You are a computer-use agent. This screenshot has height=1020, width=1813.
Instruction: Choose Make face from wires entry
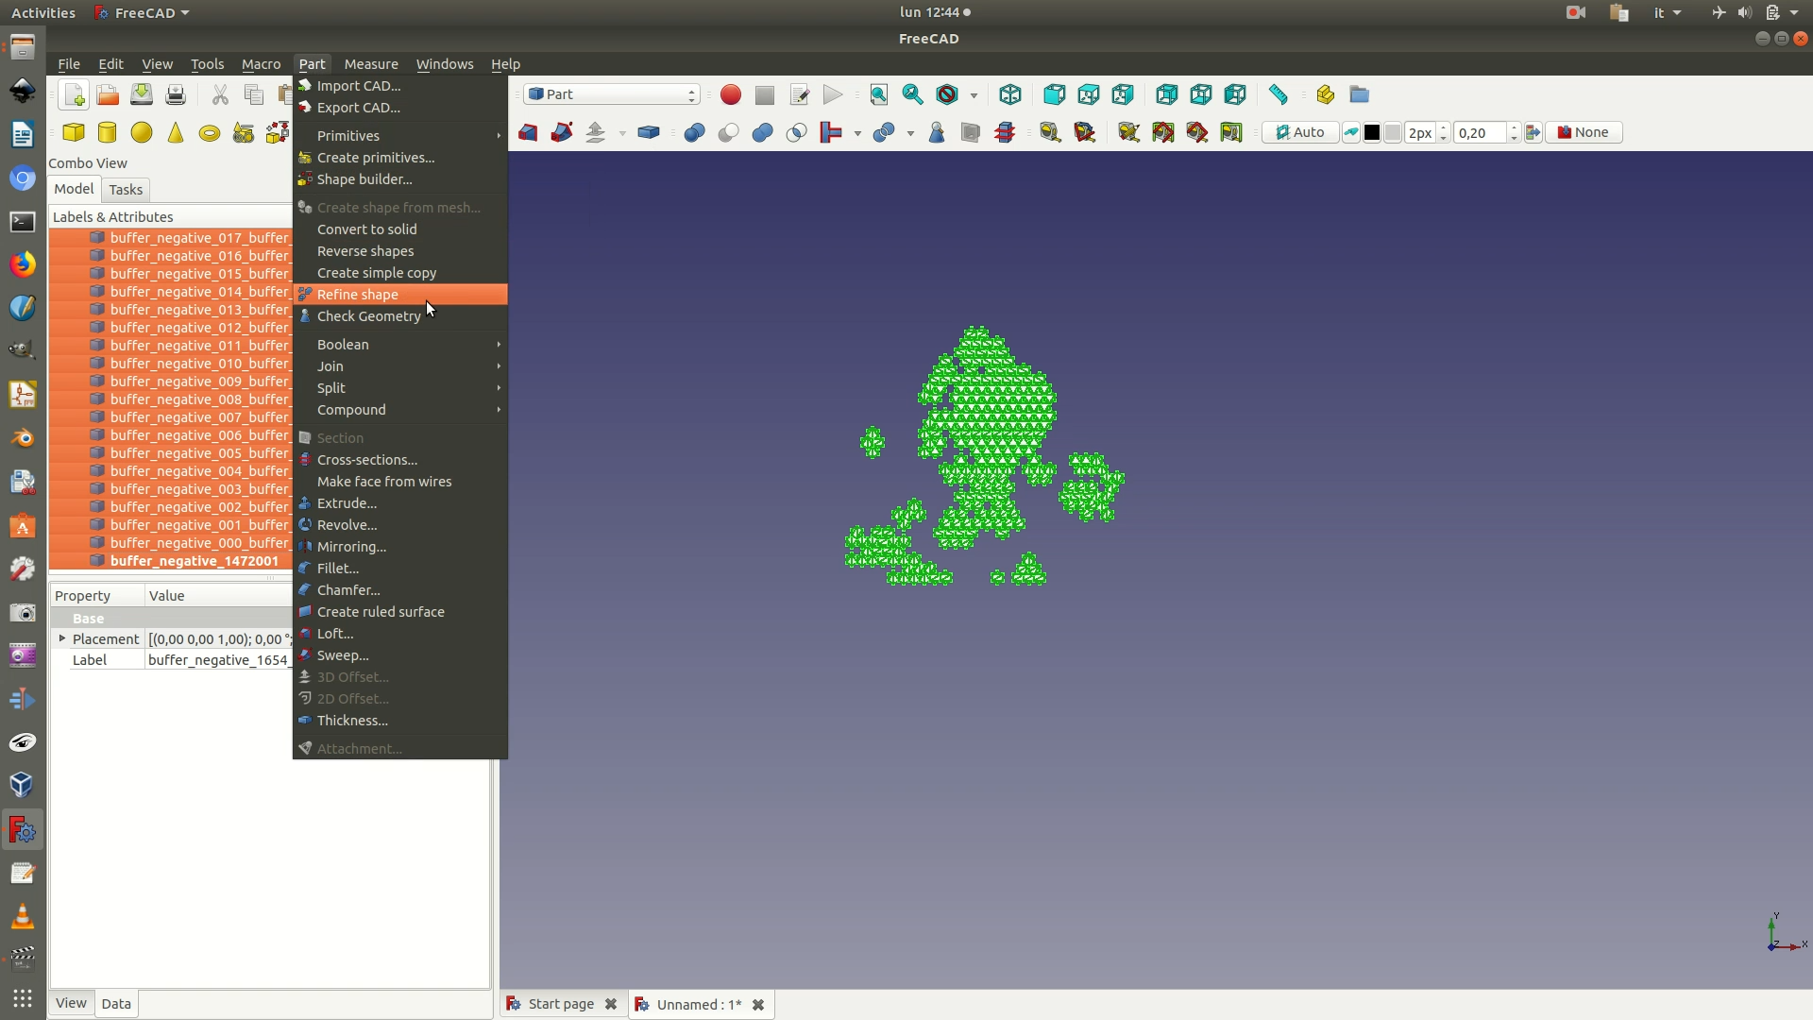[x=400, y=482]
